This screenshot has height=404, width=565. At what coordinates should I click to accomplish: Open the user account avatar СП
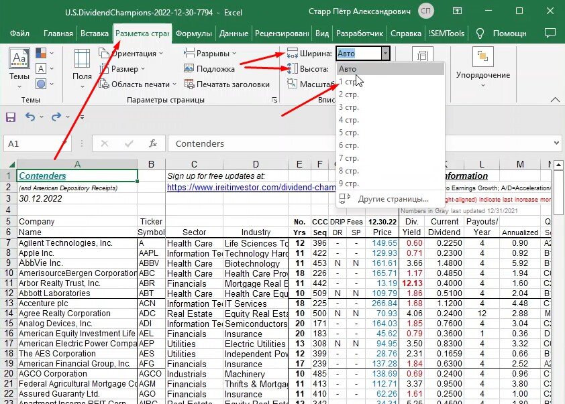click(x=426, y=11)
